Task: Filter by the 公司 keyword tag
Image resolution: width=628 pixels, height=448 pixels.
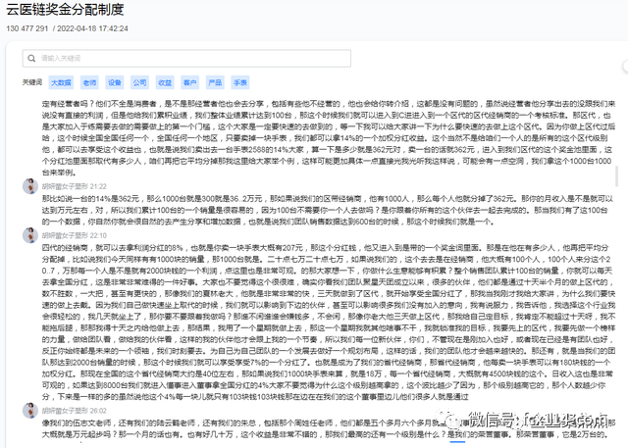Action: pos(139,82)
